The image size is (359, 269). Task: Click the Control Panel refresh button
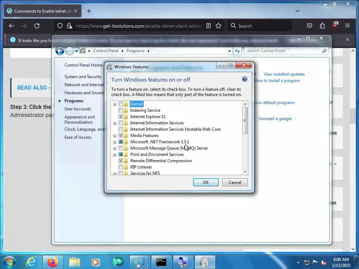pos(237,51)
